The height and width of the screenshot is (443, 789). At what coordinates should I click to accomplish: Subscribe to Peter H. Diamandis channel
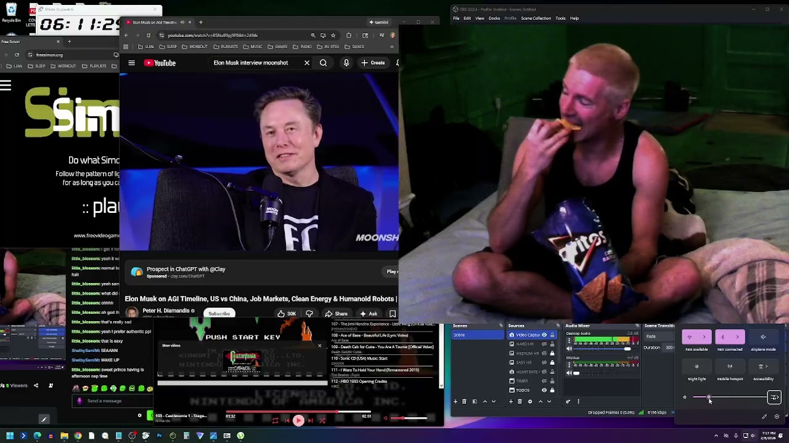[x=219, y=314]
